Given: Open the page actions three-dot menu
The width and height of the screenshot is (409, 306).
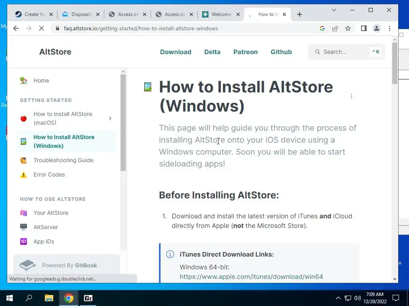Looking at the screenshot, I should point(351,96).
